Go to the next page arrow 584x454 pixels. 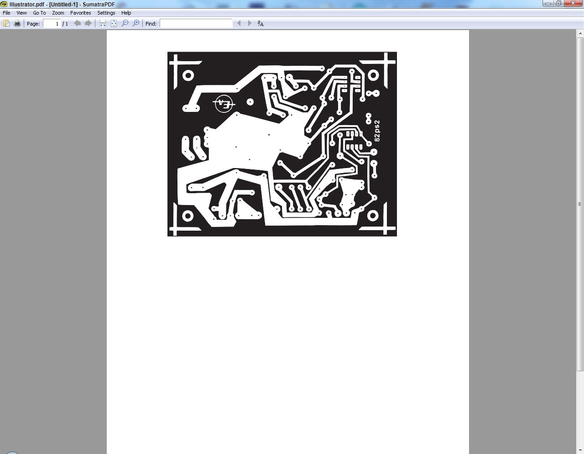click(x=88, y=23)
